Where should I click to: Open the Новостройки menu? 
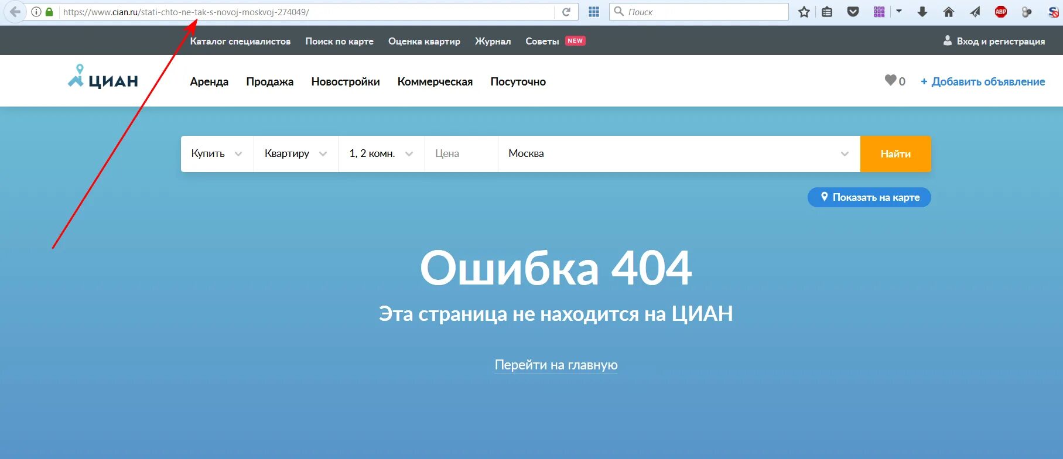tap(346, 81)
